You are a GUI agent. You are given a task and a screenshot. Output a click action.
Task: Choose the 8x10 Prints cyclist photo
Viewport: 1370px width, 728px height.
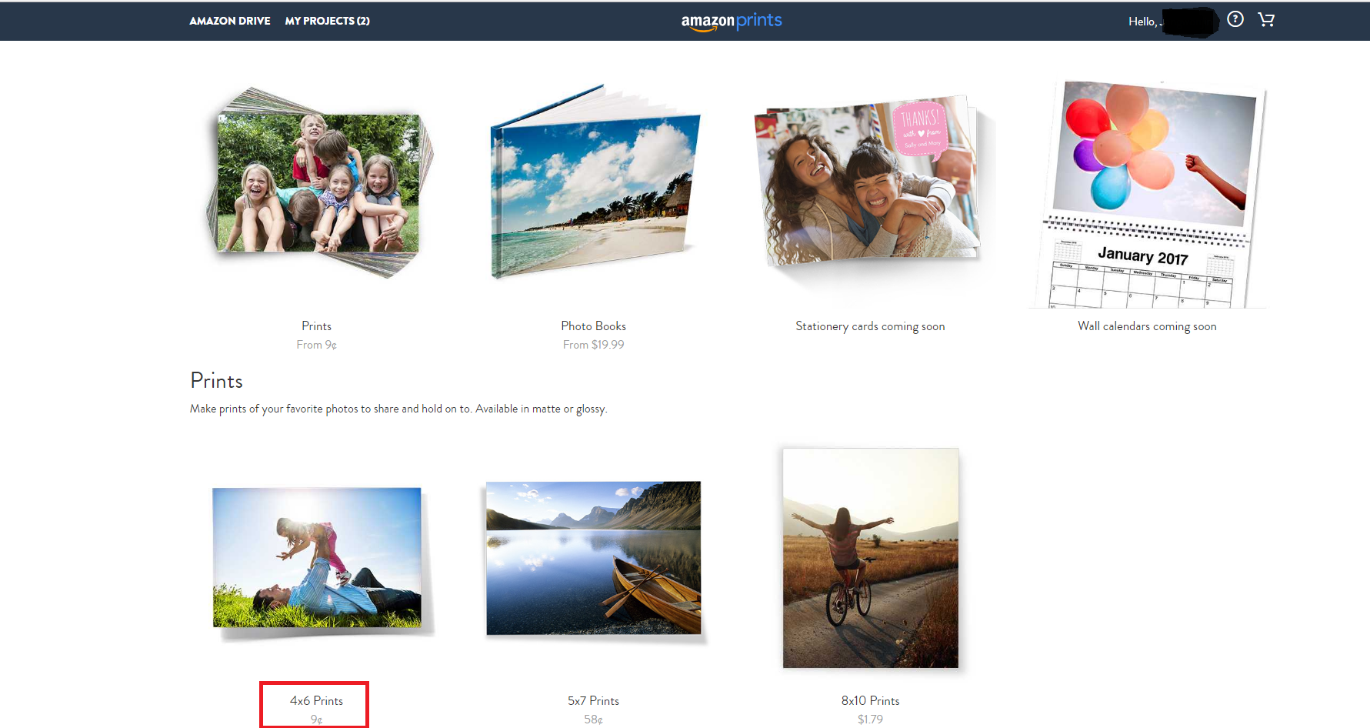[870, 558]
